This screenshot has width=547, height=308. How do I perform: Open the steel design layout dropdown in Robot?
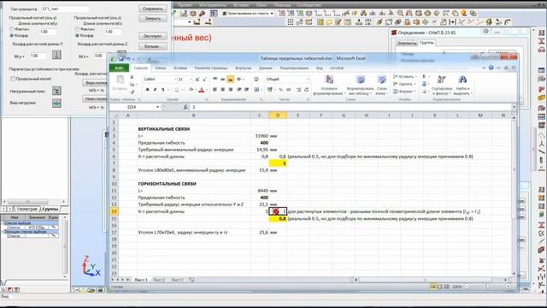(272, 14)
